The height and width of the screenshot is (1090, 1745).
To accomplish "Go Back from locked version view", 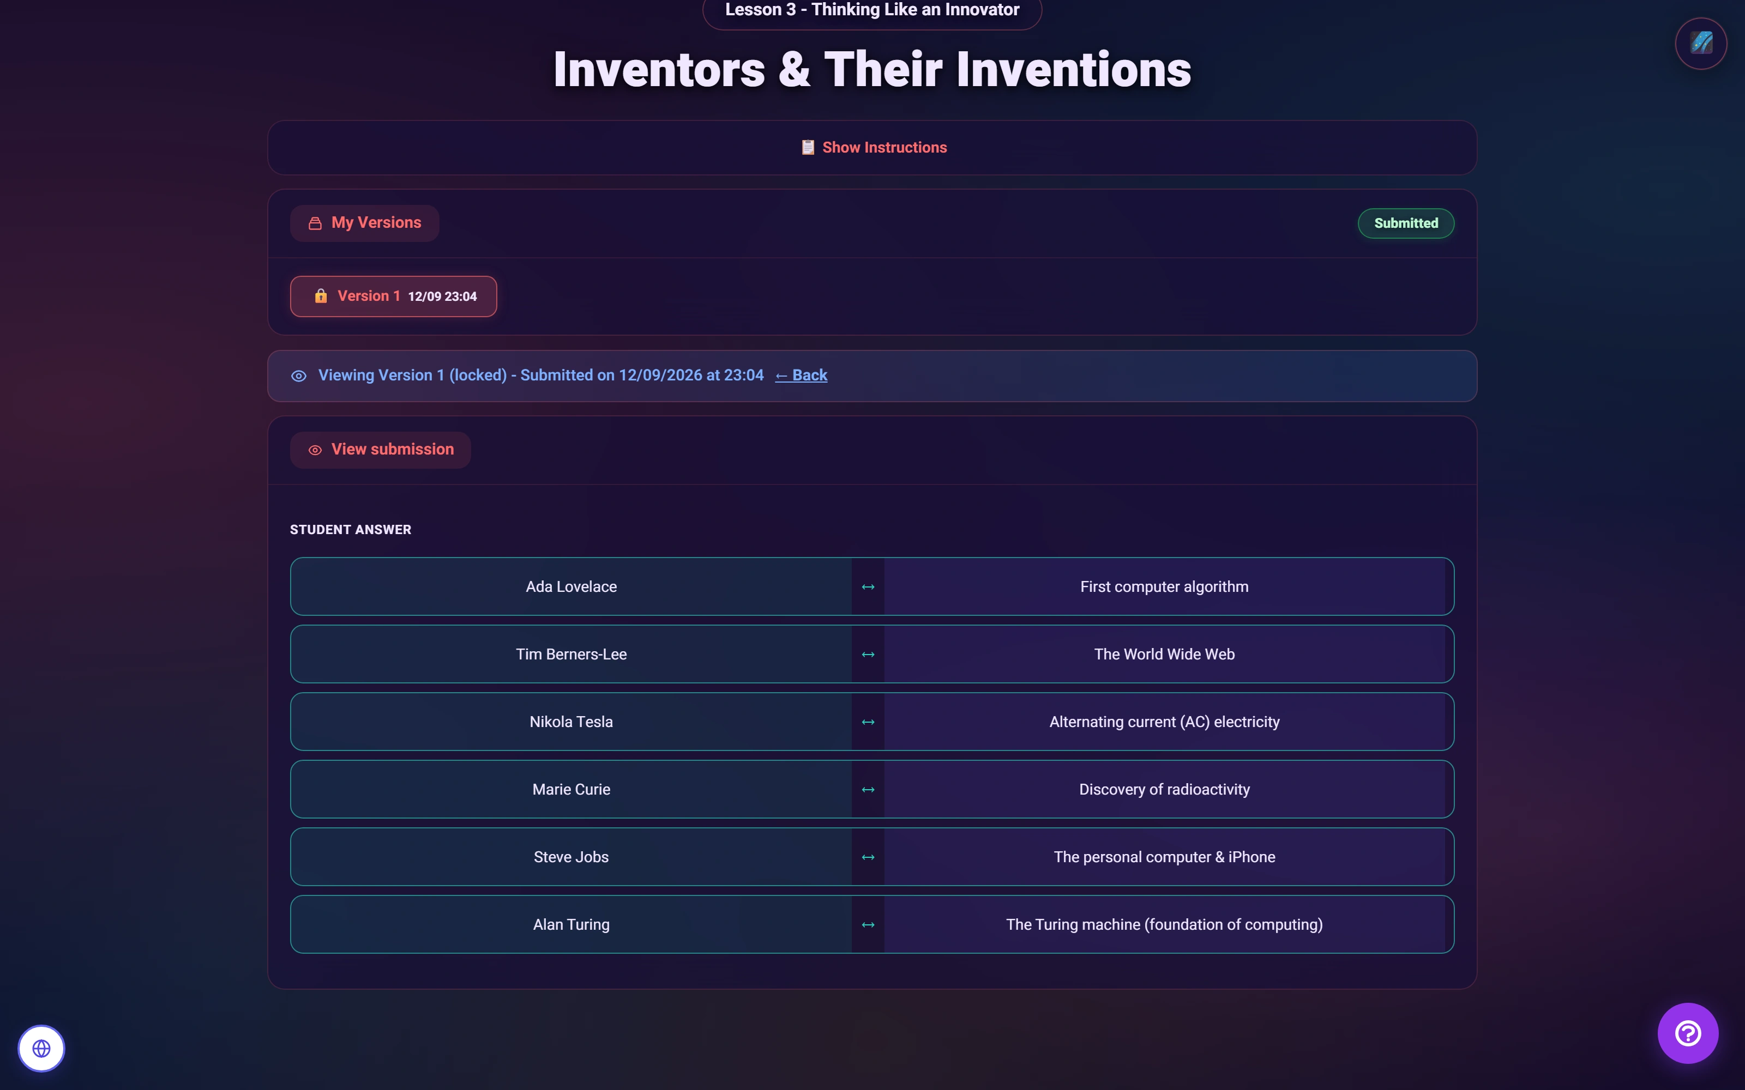I will coord(801,376).
